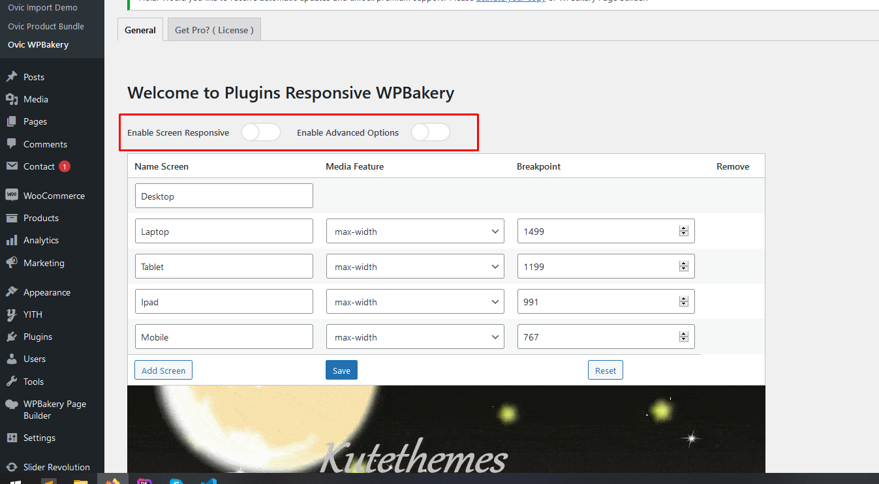Click the Products box icon
879x484 pixels.
[x=12, y=218]
